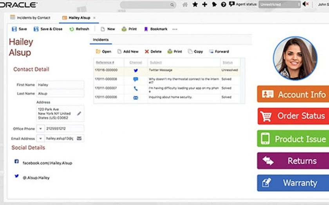The image size is (329, 205).
Task: Show more toolbar options via ellipsis
Action: click(x=175, y=29)
